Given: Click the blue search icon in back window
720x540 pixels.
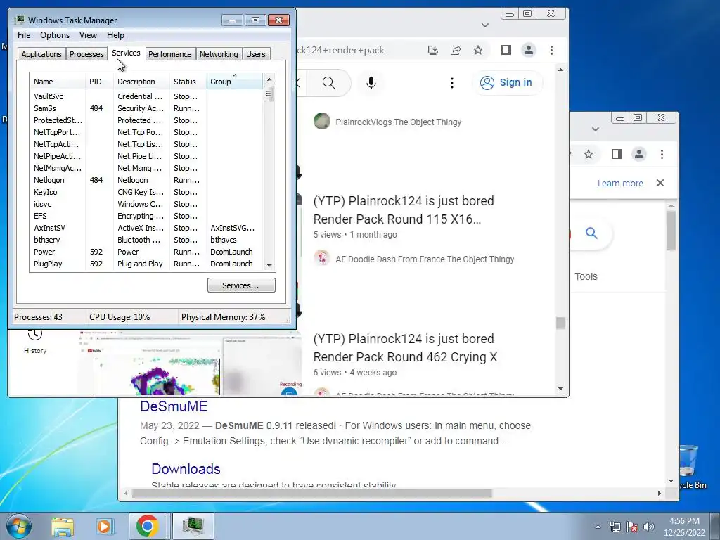Looking at the screenshot, I should tap(591, 233).
